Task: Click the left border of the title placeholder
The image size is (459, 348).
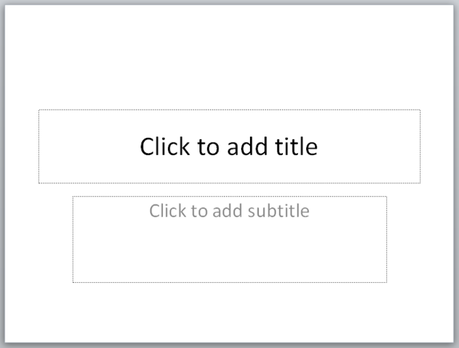Action: 39,146
